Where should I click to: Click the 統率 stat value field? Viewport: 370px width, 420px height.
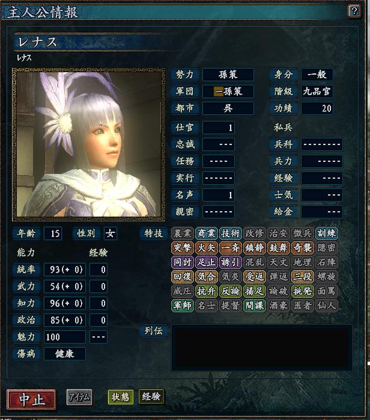(65, 270)
